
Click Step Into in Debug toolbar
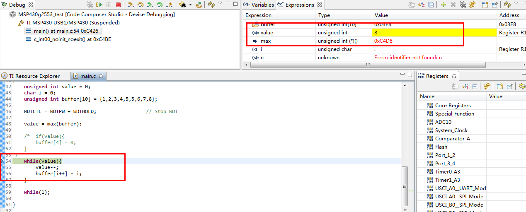131,5
